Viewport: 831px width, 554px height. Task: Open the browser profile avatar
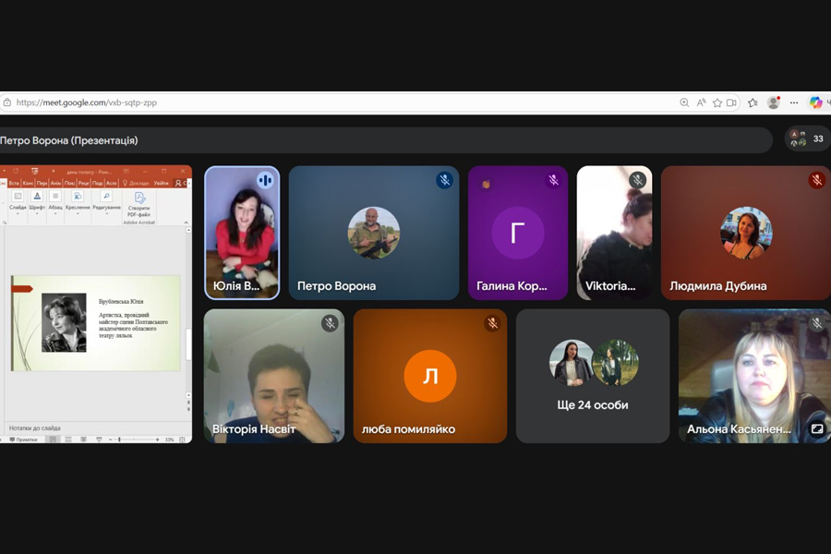coord(774,102)
